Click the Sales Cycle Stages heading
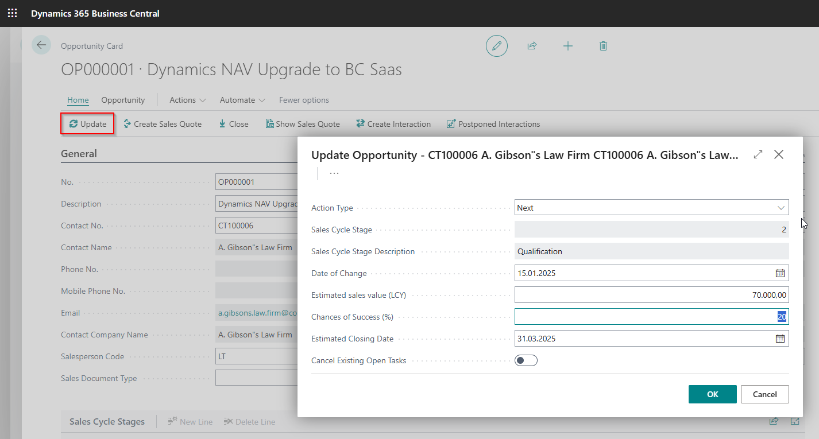This screenshot has width=819, height=439. tap(107, 421)
